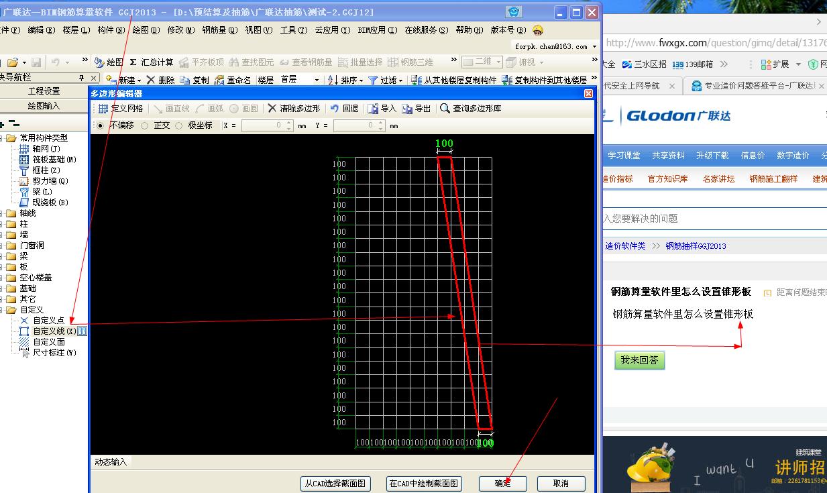Click 复制构件到其他楼层 button
The image size is (827, 493).
tap(545, 80)
